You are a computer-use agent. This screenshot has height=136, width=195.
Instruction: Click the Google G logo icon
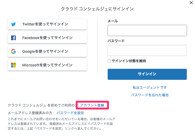pyautogui.click(x=13, y=51)
